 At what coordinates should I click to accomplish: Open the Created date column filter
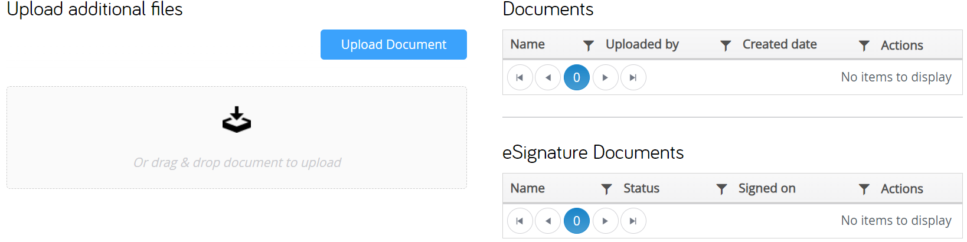coord(864,45)
